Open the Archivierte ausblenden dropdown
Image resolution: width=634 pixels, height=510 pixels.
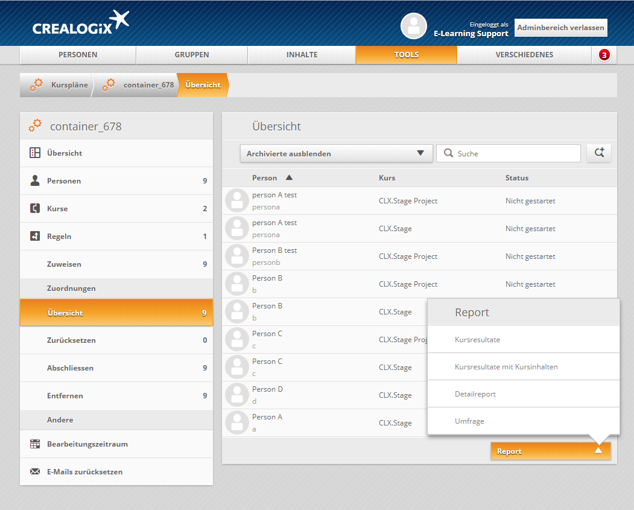[336, 153]
